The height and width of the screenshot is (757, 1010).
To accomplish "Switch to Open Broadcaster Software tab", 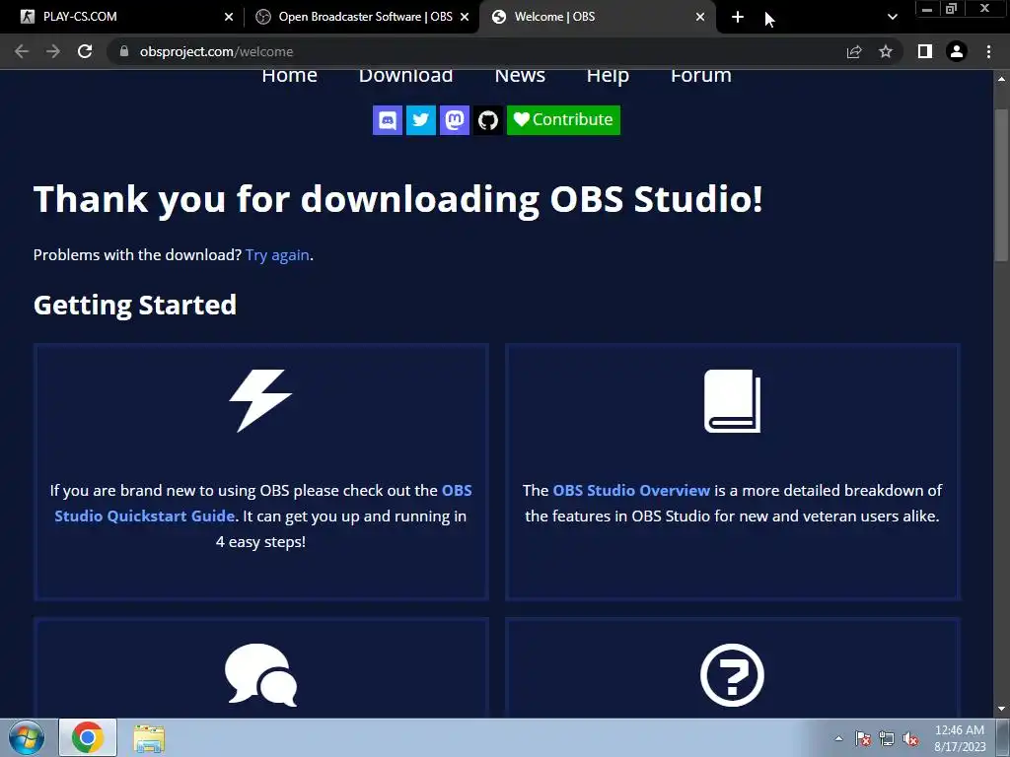I will click(x=362, y=17).
